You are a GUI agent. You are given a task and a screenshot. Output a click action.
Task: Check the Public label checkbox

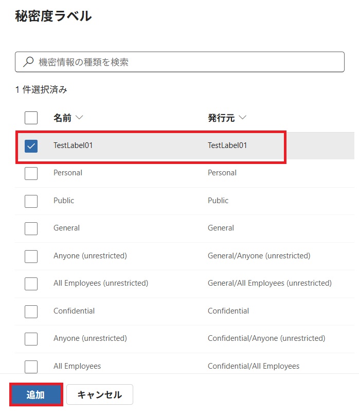pos(31,201)
